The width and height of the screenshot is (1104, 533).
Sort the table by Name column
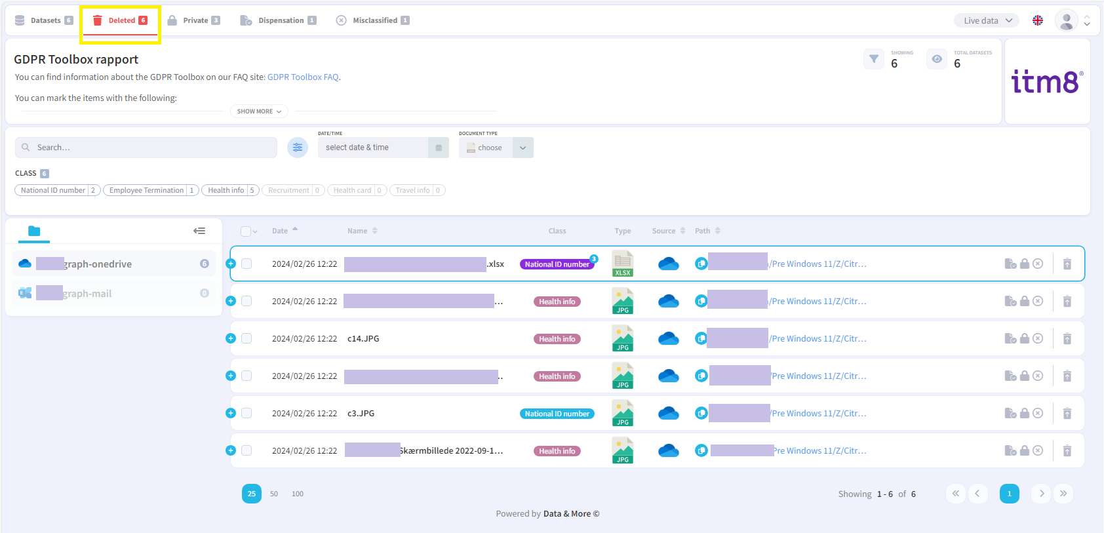[363, 231]
